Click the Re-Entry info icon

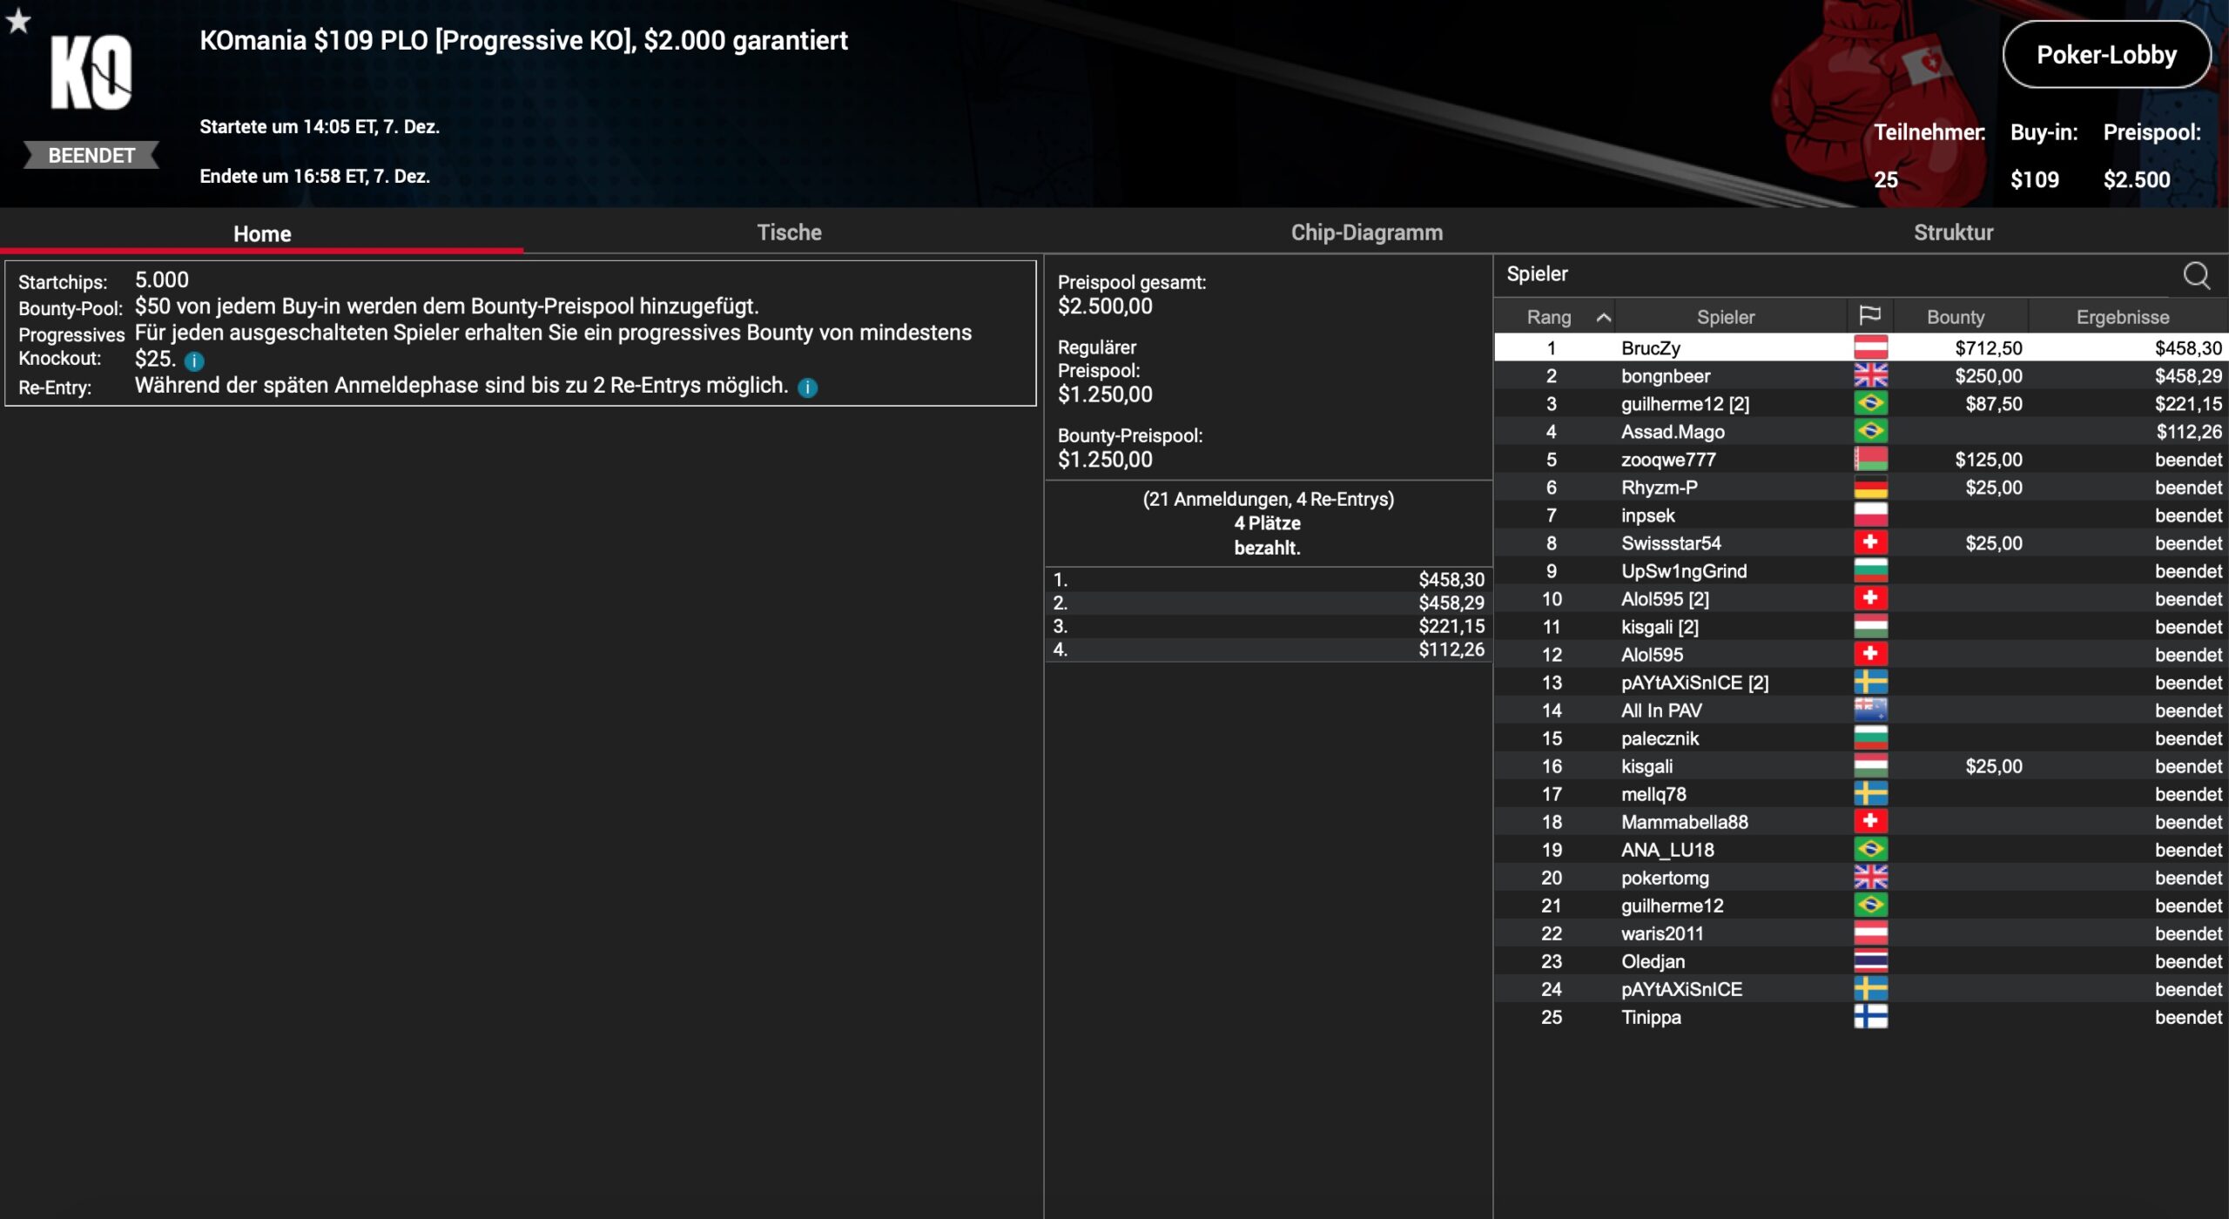808,387
